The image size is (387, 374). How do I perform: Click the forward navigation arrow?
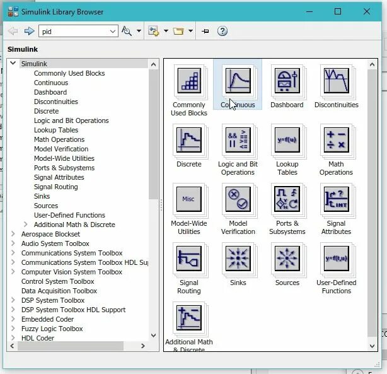[30, 31]
